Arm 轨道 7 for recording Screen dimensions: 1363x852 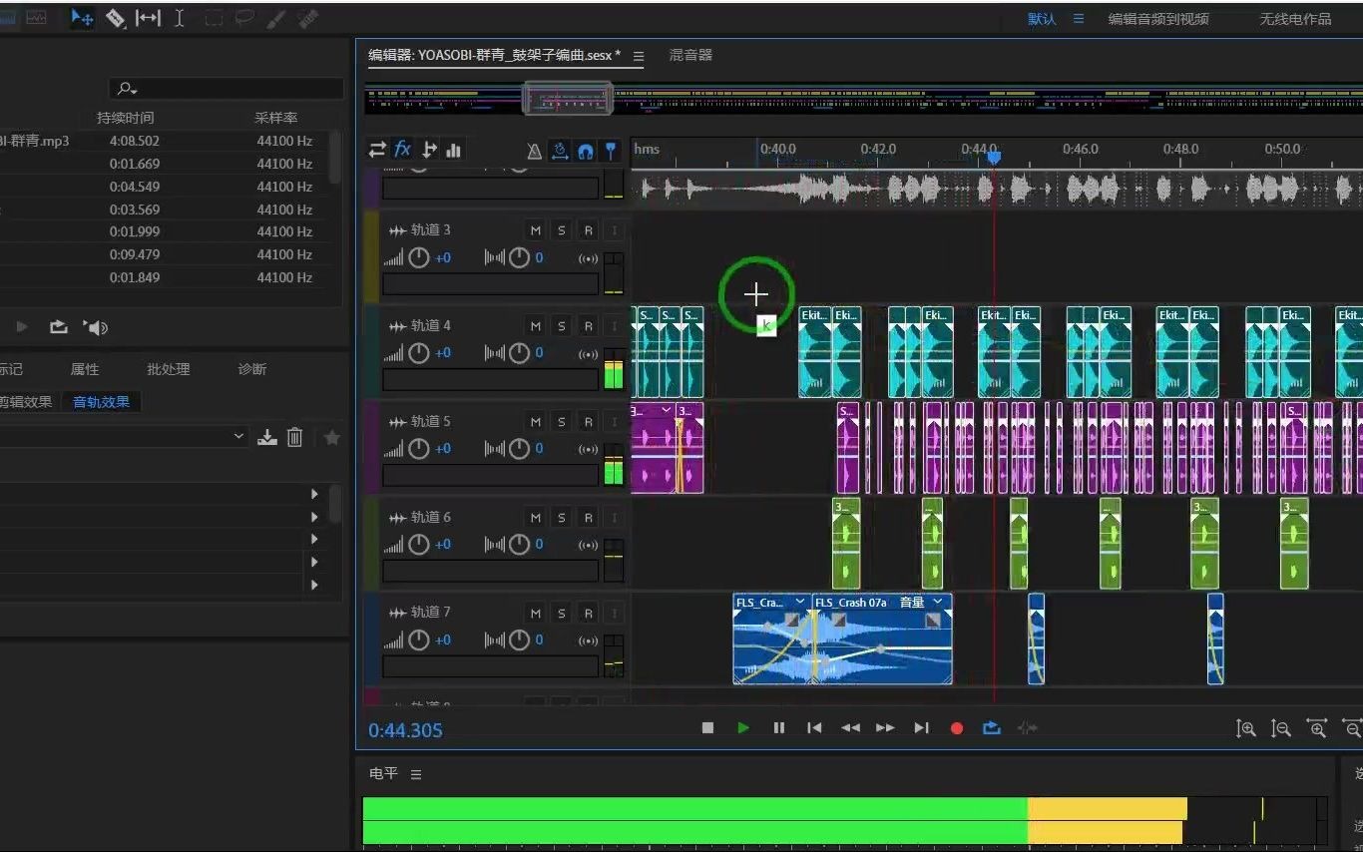tap(588, 614)
